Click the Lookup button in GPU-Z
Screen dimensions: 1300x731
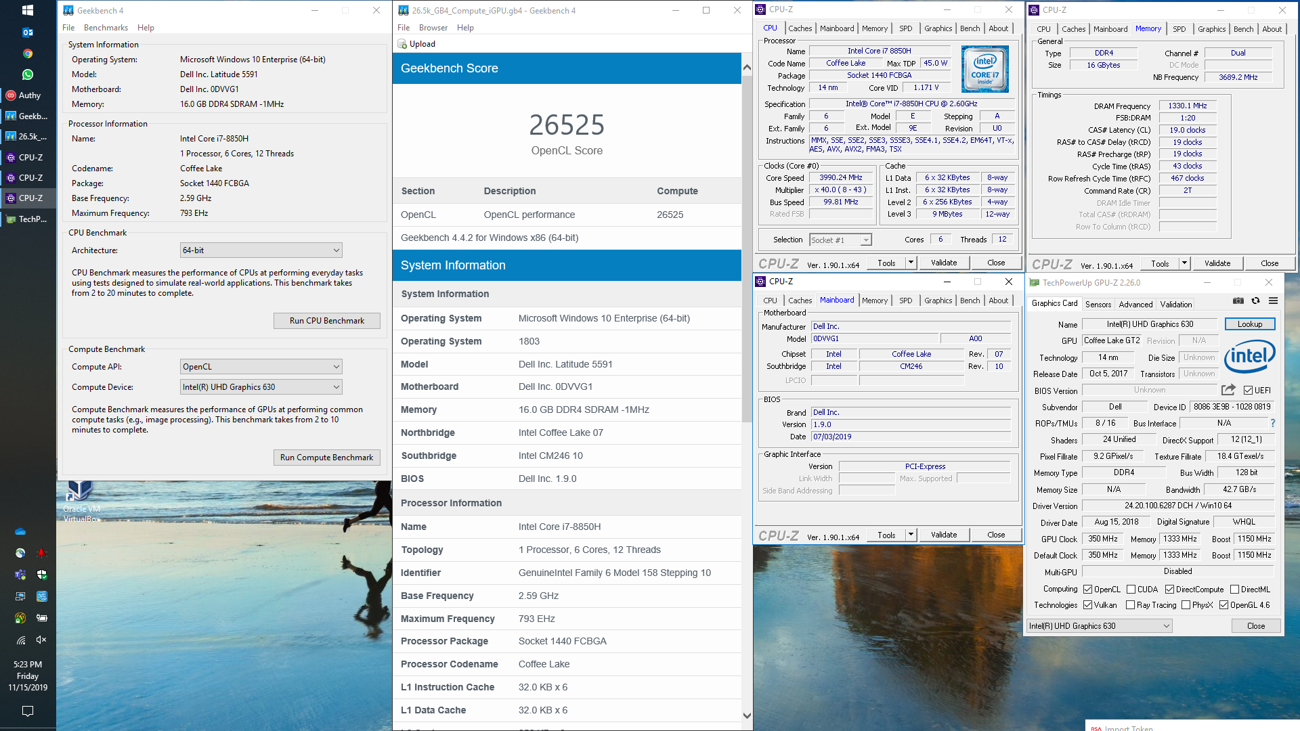click(x=1250, y=324)
